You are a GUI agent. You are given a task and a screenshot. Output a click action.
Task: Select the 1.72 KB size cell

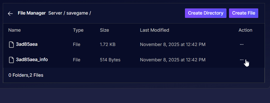(x=108, y=44)
